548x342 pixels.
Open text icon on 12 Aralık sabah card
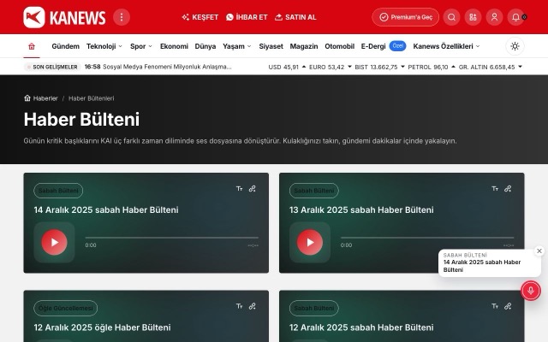495,306
